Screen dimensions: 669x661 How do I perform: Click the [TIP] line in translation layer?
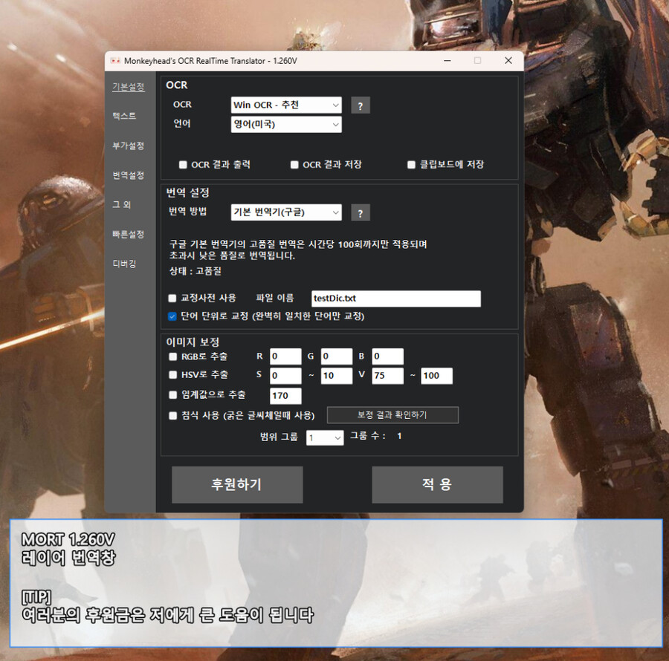tap(36, 596)
